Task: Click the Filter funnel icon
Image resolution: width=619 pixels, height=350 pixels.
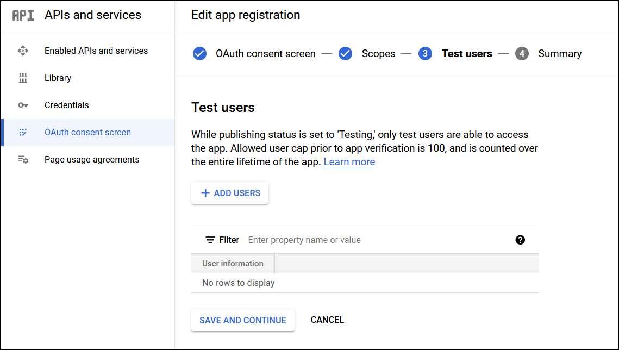Action: (209, 240)
